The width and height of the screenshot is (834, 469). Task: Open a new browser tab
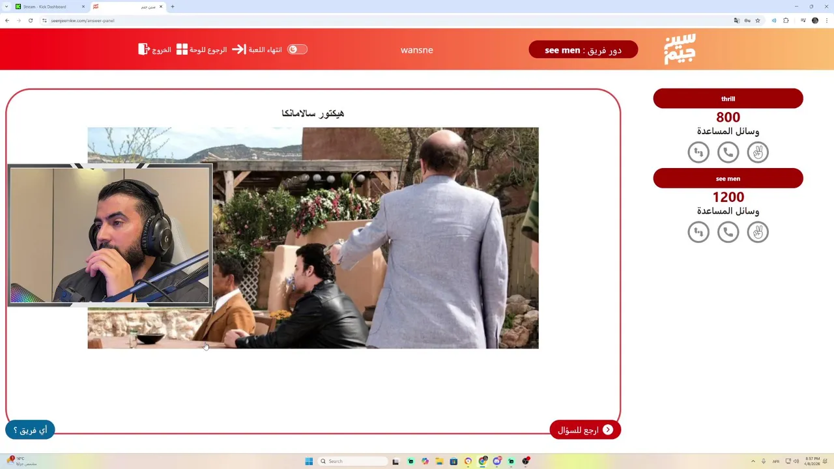pos(173,7)
